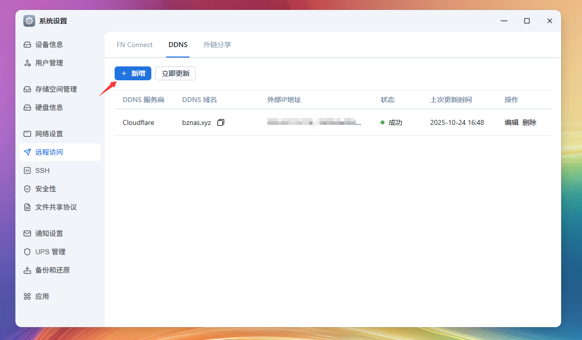Open 通知设置 page
The width and height of the screenshot is (582, 340).
tap(49, 233)
